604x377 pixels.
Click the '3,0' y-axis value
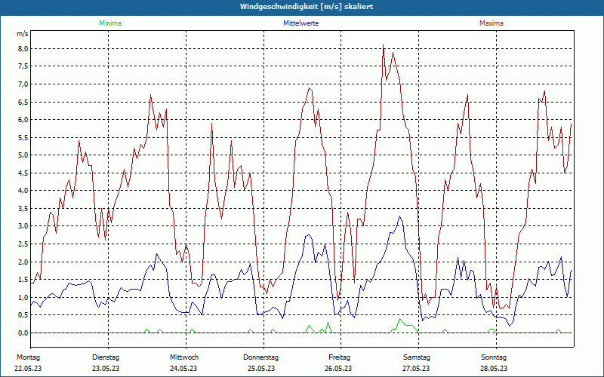[x=23, y=226]
